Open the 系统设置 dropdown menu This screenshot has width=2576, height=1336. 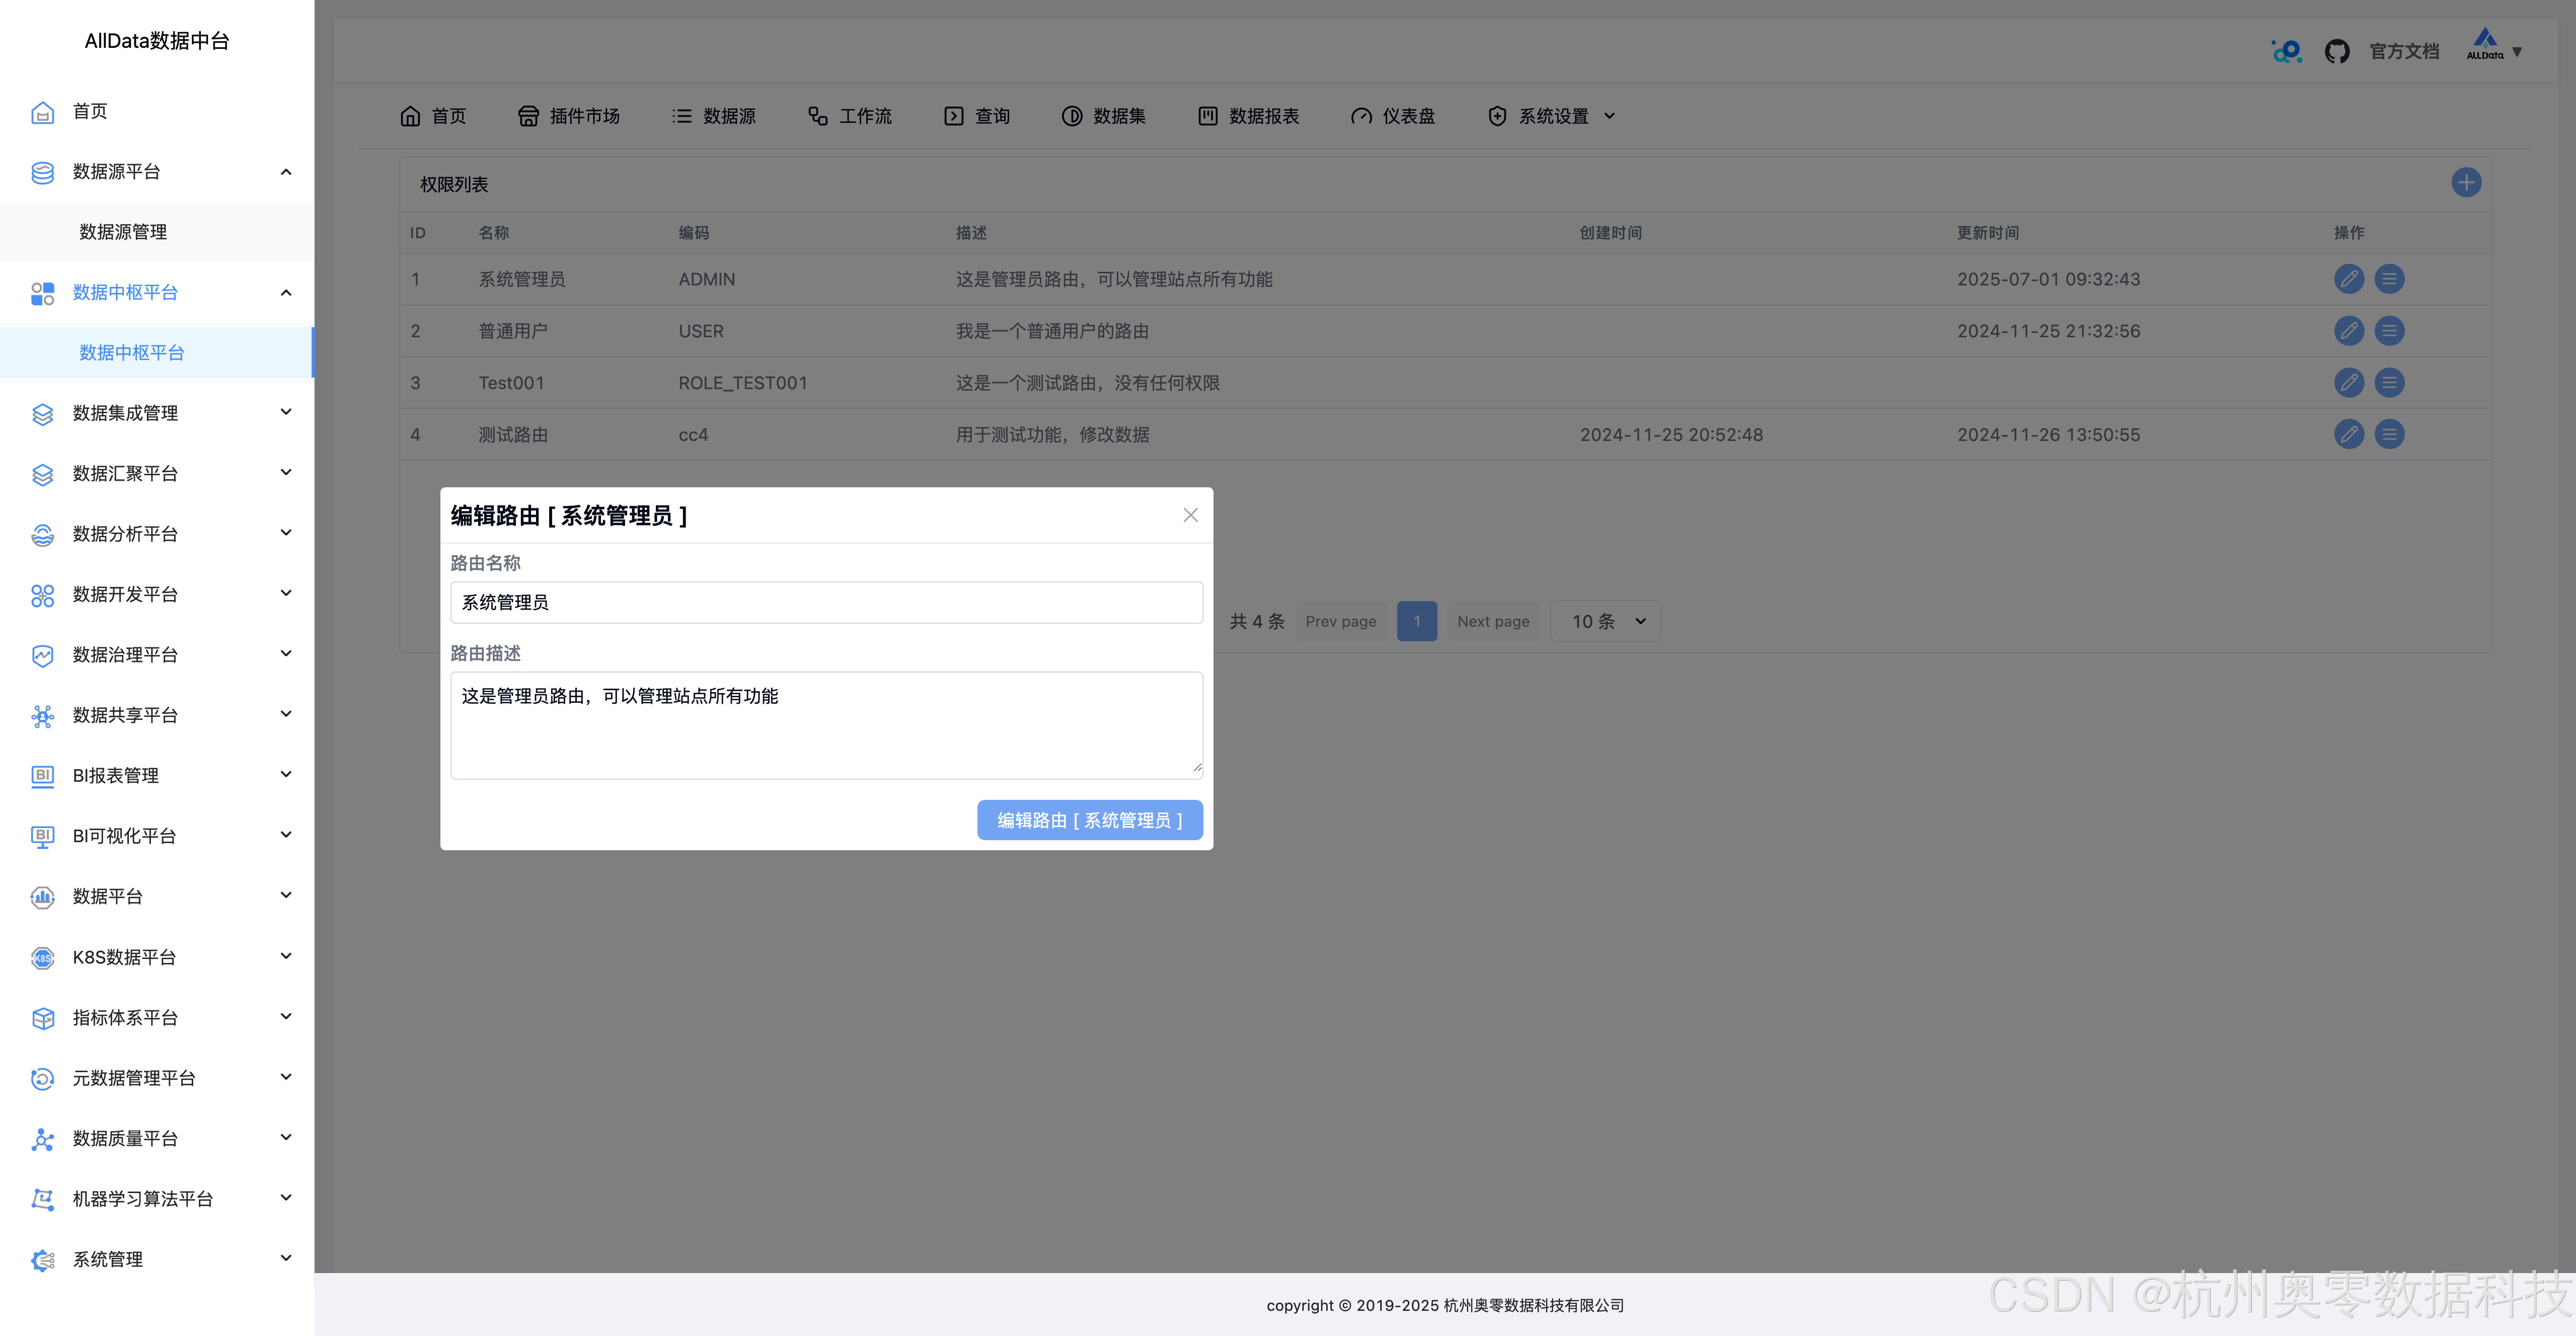click(x=1552, y=116)
